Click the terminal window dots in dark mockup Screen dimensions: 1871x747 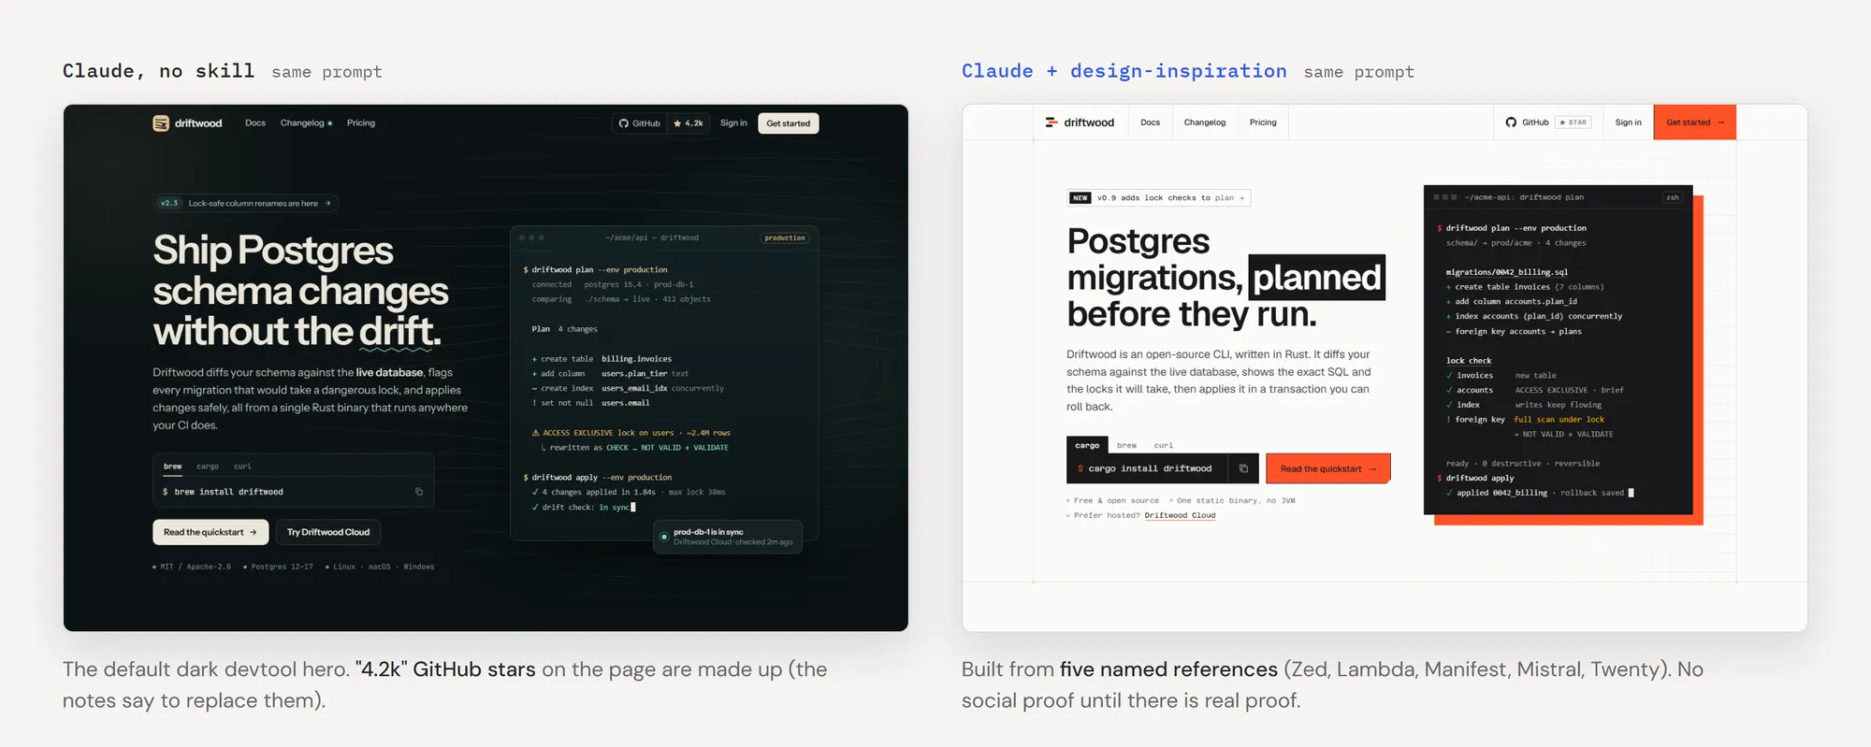coord(531,237)
